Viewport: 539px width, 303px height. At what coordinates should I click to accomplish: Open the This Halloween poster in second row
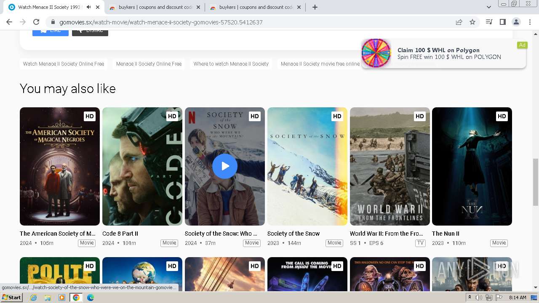pyautogui.click(x=390, y=274)
